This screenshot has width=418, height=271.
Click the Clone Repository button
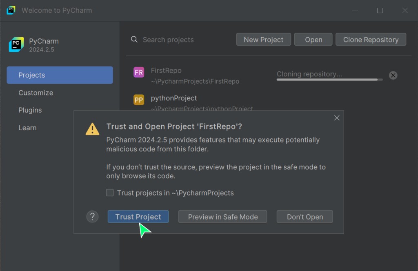point(370,40)
